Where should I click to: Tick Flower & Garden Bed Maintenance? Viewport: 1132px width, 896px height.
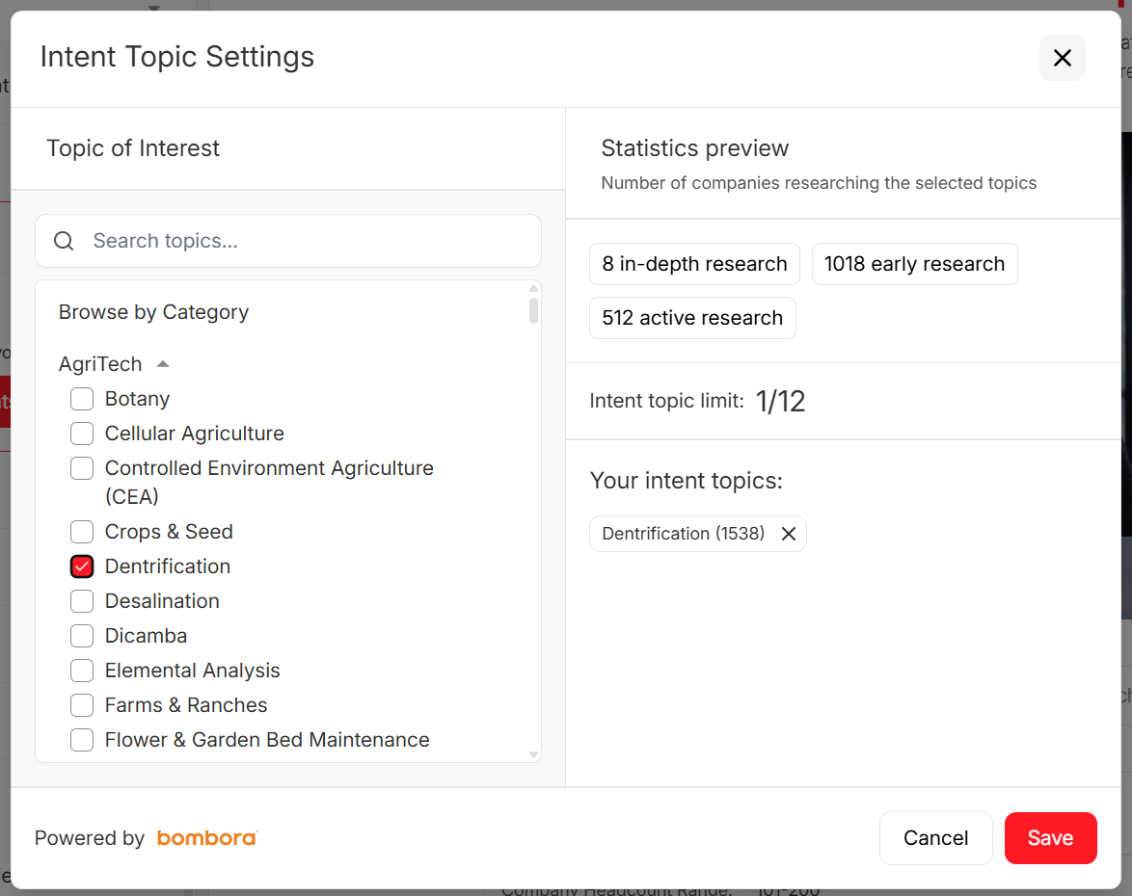coord(82,740)
